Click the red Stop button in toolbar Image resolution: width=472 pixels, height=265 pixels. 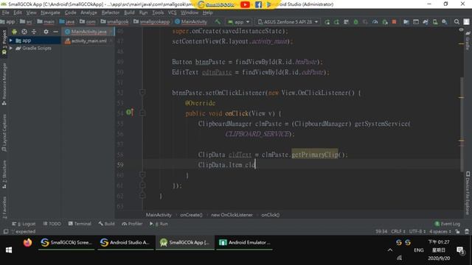click(394, 22)
